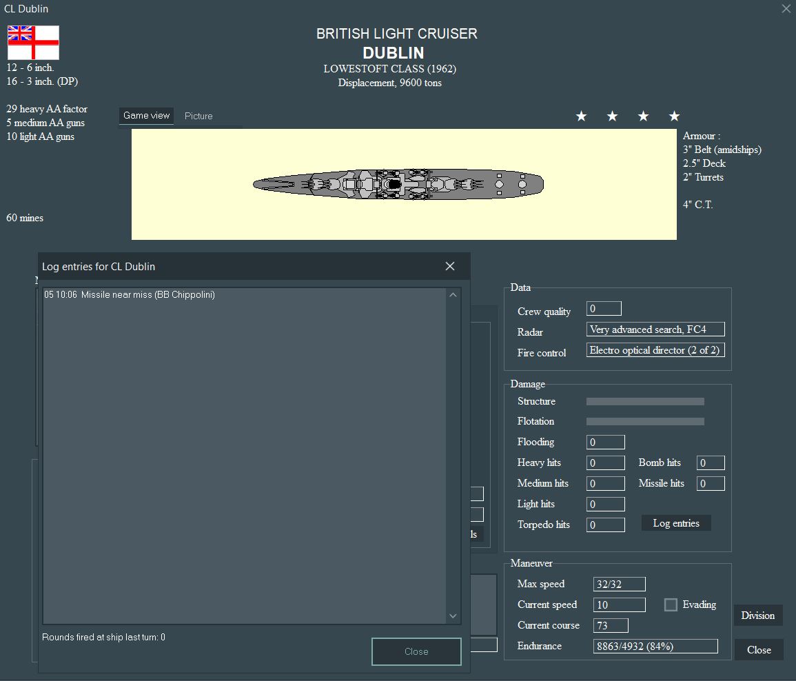Click the Current course field
Viewport: 796px width, 681px height.
pyautogui.click(x=611, y=625)
